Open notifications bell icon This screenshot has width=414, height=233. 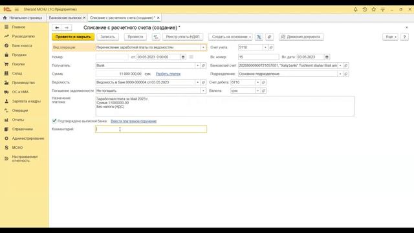click(x=355, y=9)
